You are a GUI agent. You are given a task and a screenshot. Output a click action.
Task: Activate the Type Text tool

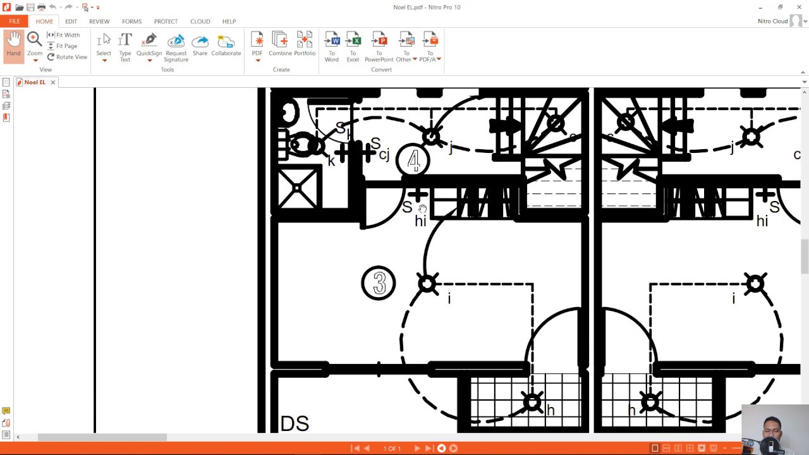(125, 47)
